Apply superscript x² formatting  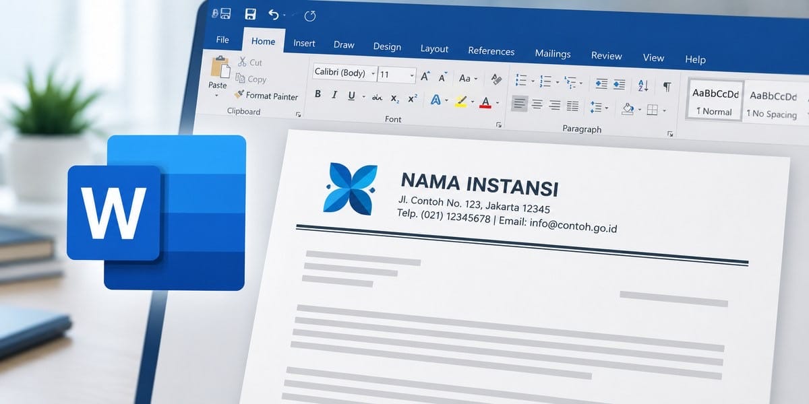tap(413, 98)
